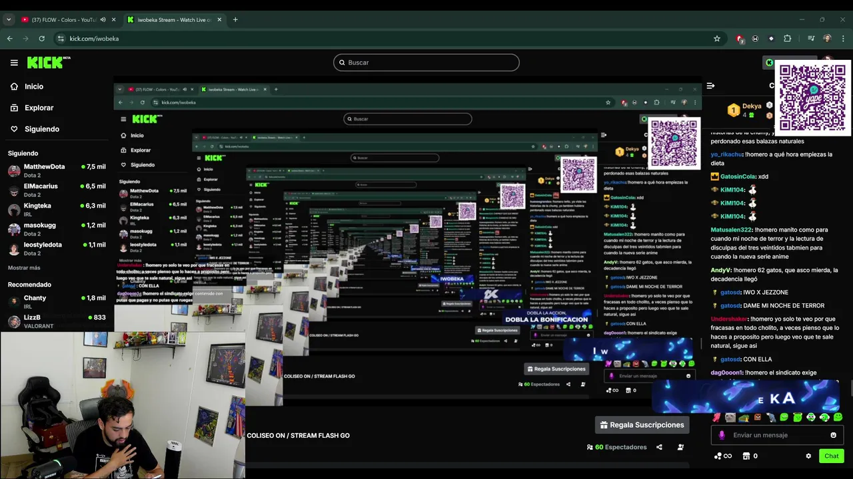Open the Chrome profile avatar
The image size is (853, 479).
click(x=827, y=39)
